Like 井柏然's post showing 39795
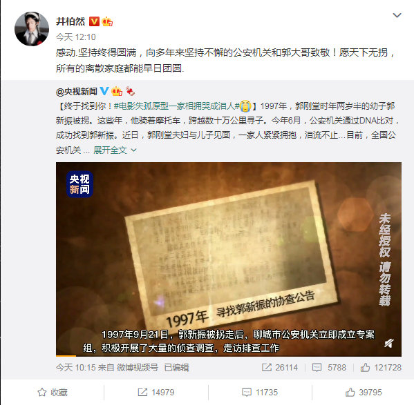 pyautogui.click(x=364, y=393)
